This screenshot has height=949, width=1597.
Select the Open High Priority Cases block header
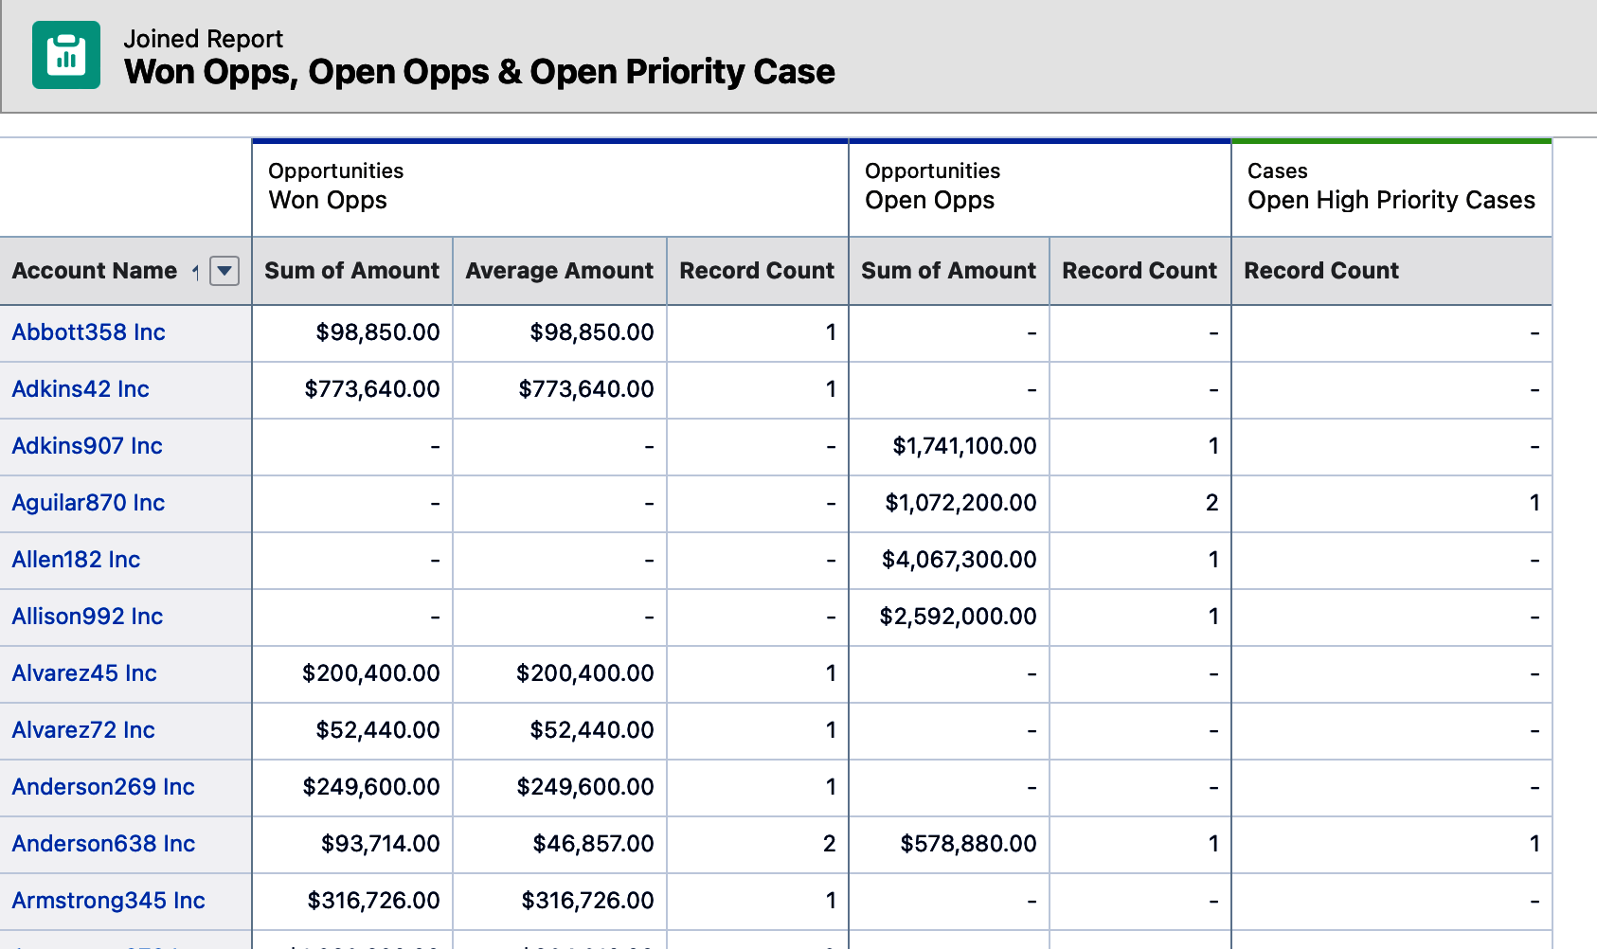pos(1391,188)
